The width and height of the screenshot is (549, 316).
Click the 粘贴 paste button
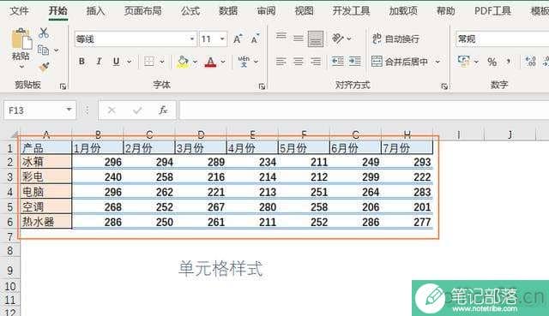pyautogui.click(x=21, y=48)
